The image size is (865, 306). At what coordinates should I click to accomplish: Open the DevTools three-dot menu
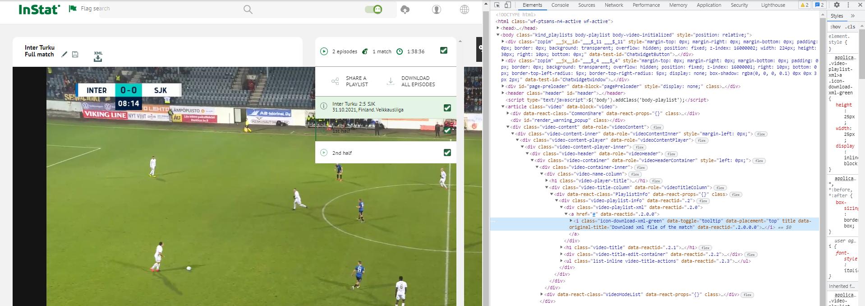(848, 5)
